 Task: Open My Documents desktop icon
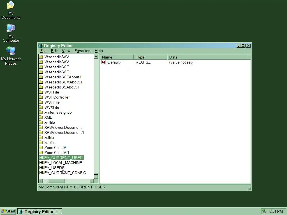coord(11,10)
